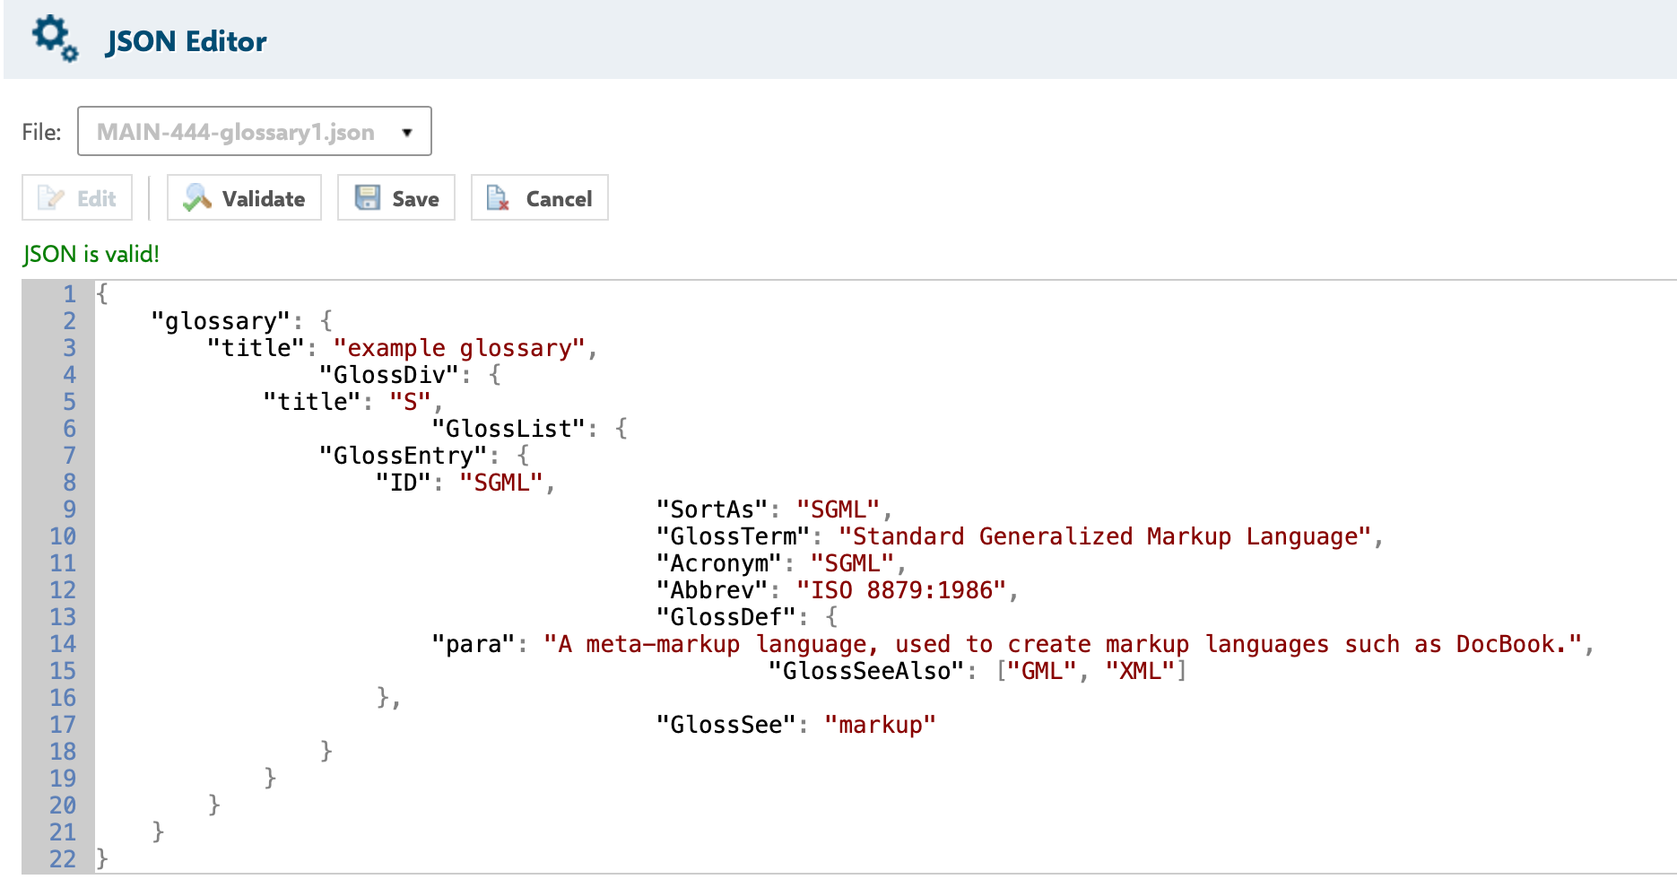Place cursor on "markup" value of GlossSee
This screenshot has height=888, width=1677.
coord(880,725)
